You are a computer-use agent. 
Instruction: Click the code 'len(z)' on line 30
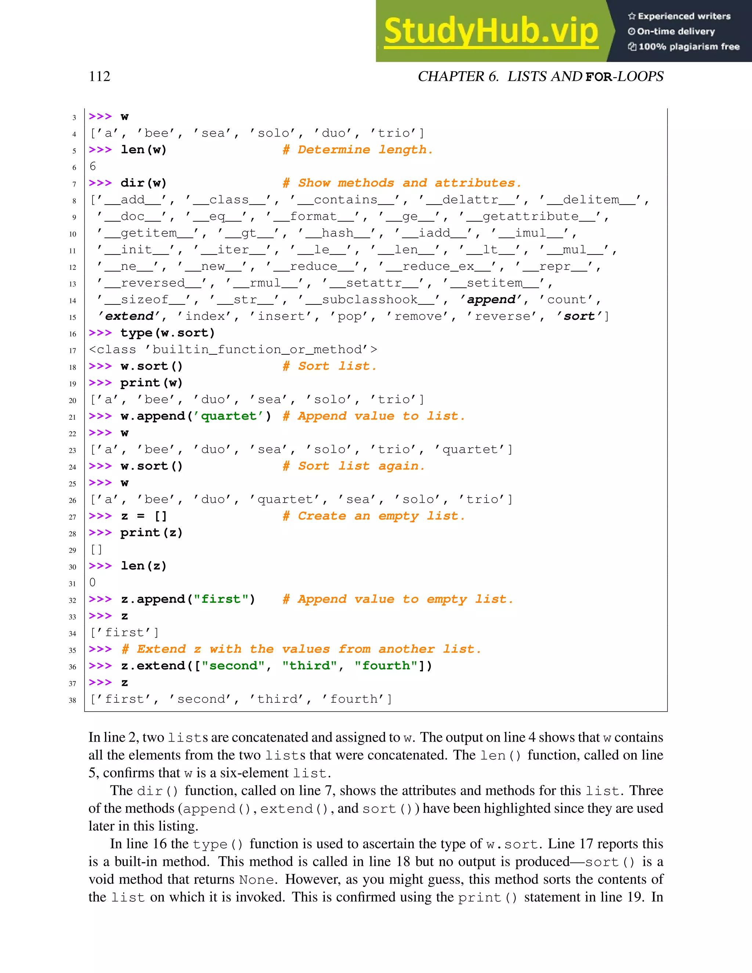(144, 566)
